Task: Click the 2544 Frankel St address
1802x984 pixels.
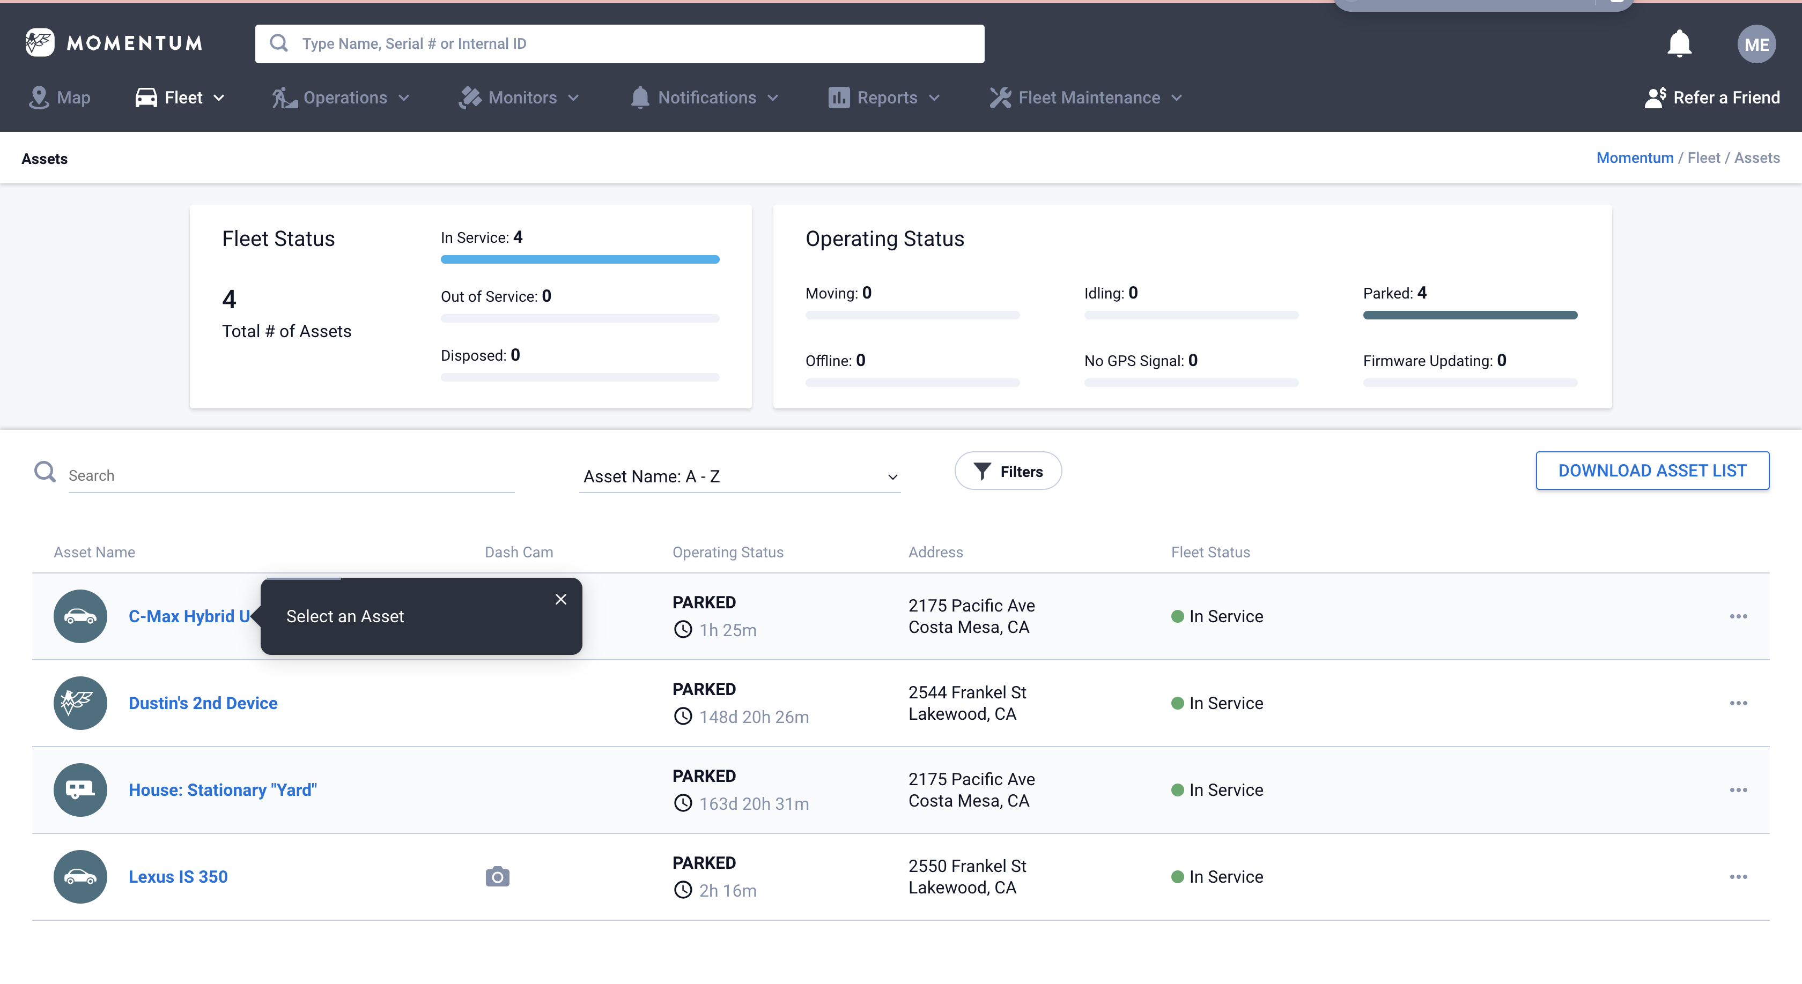Action: click(968, 703)
